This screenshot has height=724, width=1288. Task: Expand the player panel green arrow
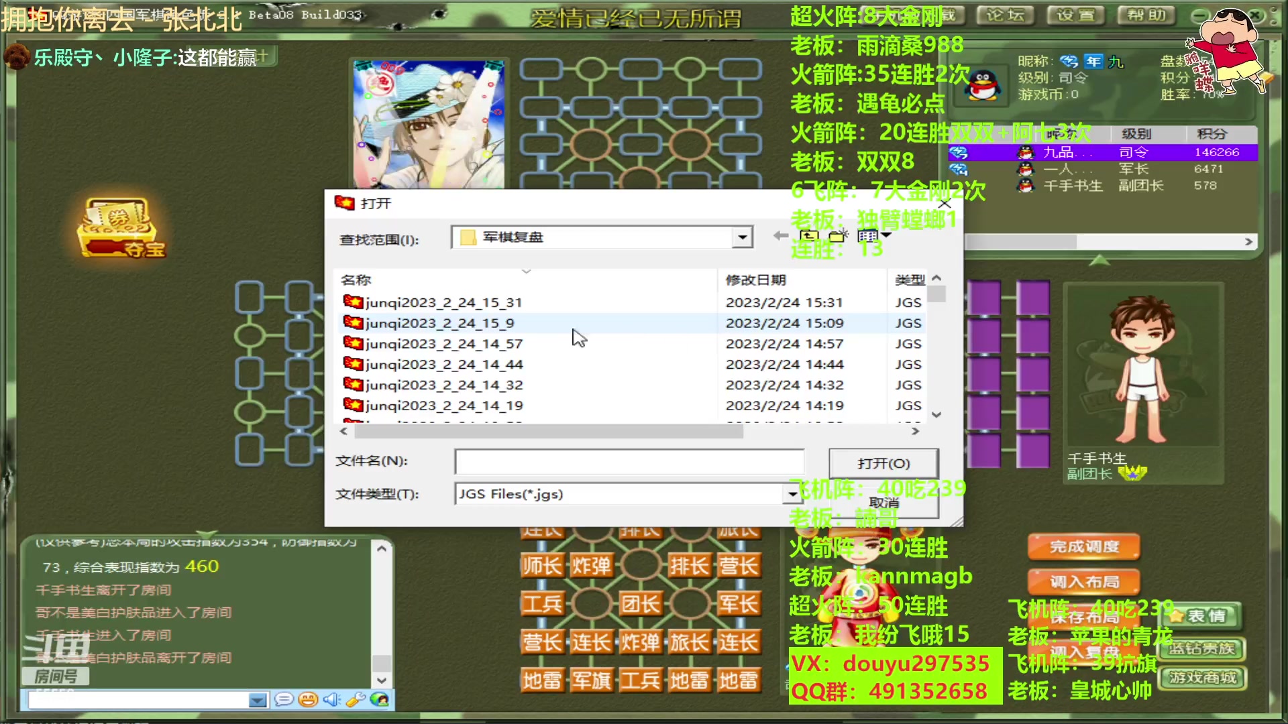1099,260
